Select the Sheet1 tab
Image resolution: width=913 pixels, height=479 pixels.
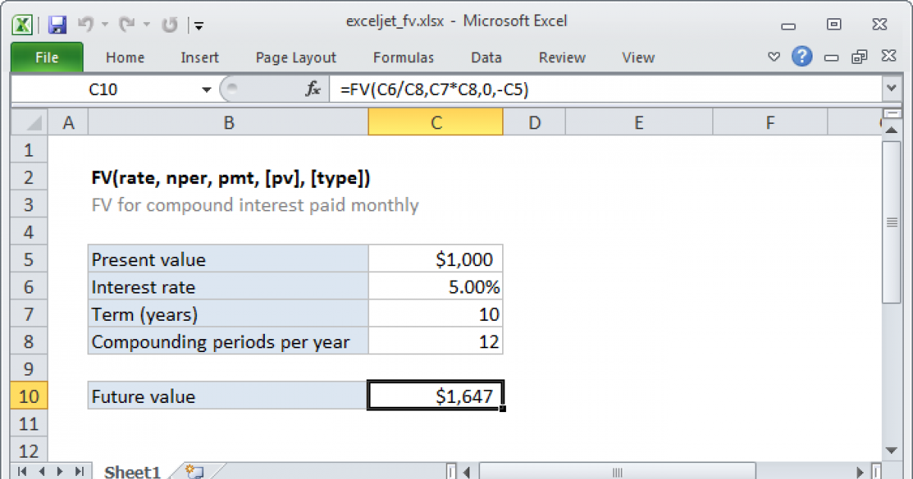pos(132,471)
